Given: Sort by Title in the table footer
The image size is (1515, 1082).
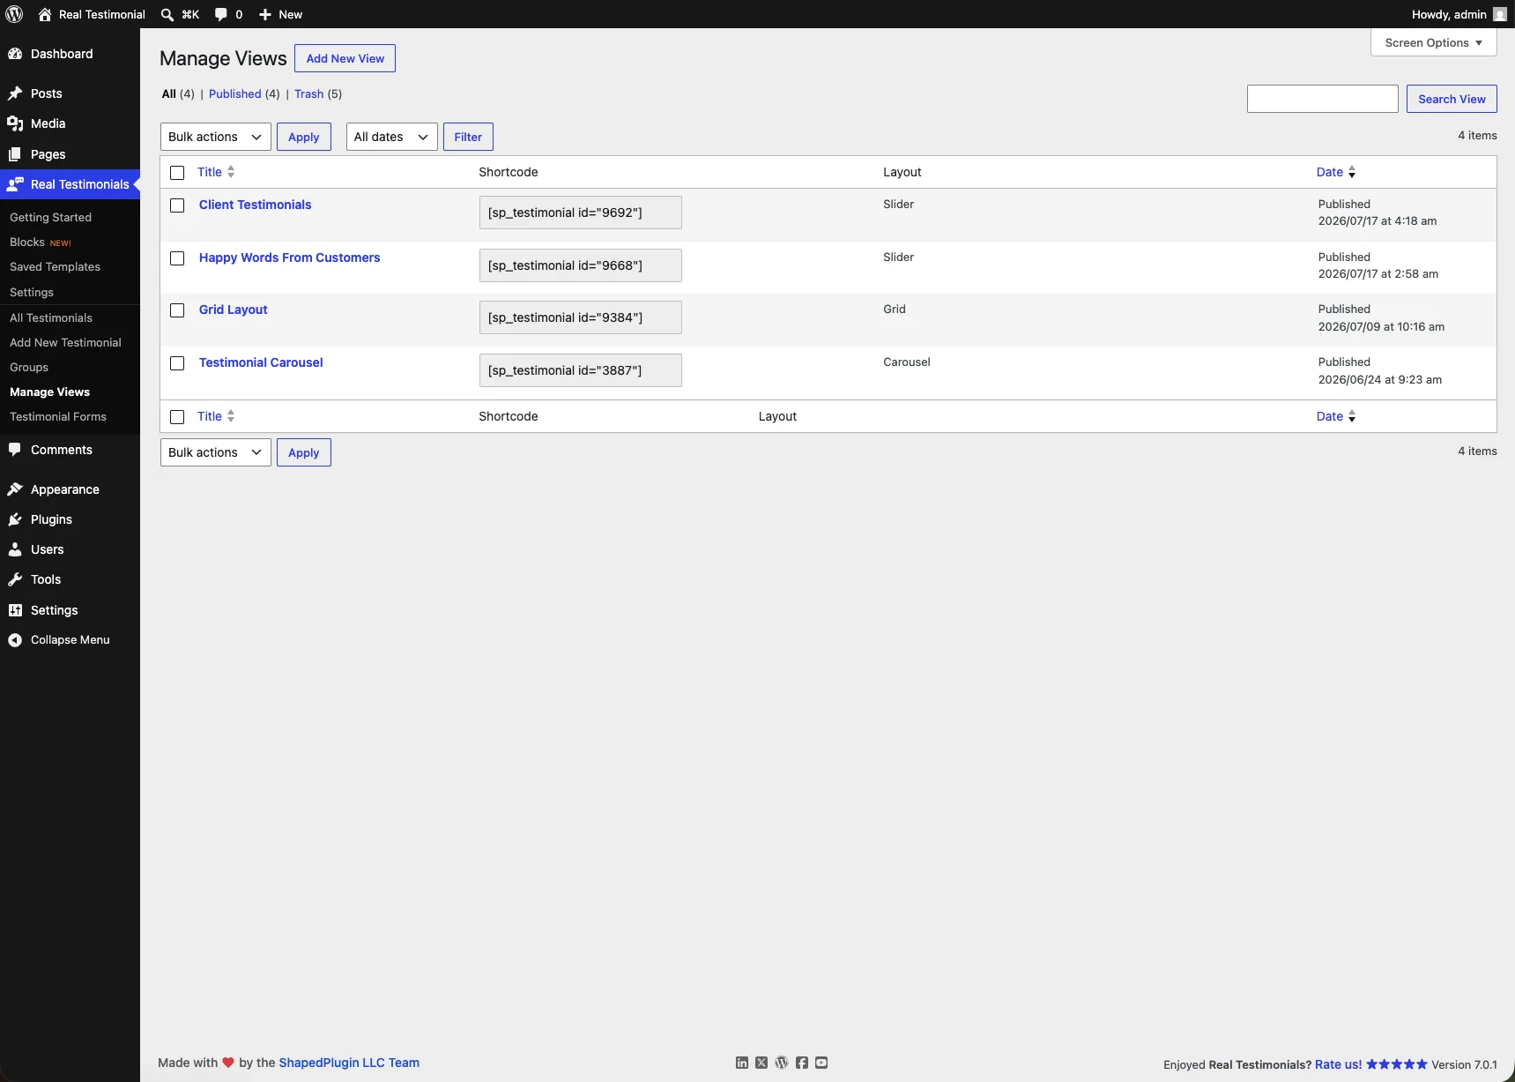Looking at the screenshot, I should pyautogui.click(x=216, y=416).
